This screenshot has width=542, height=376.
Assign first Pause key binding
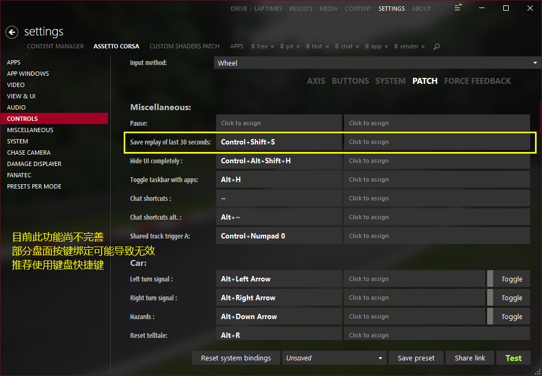279,123
